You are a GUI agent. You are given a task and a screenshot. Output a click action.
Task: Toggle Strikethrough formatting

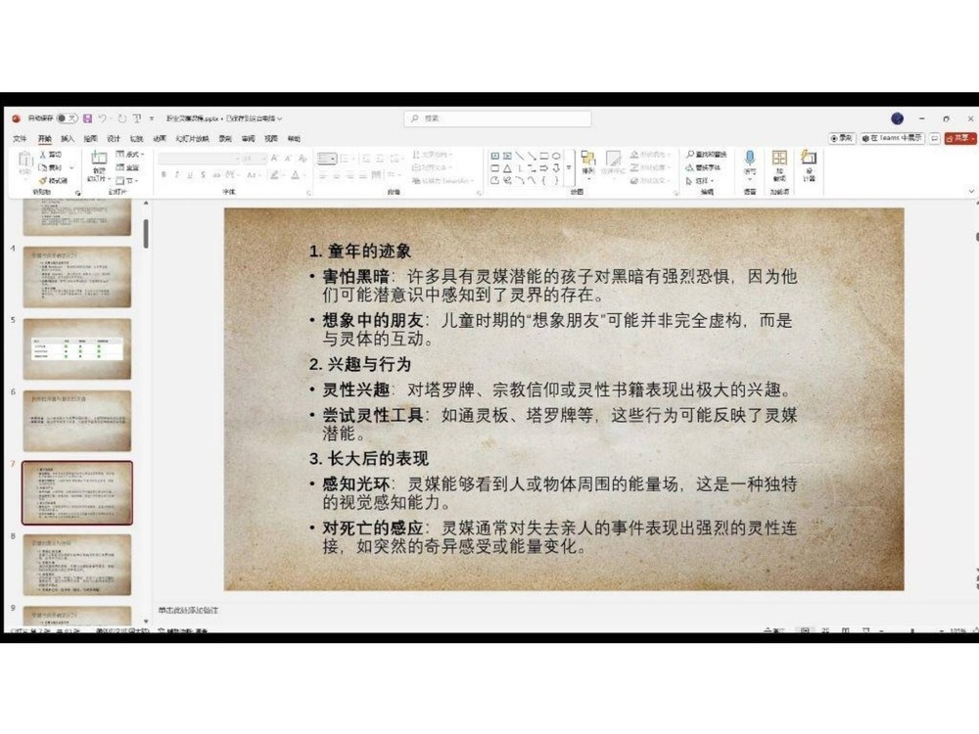pyautogui.click(x=216, y=175)
